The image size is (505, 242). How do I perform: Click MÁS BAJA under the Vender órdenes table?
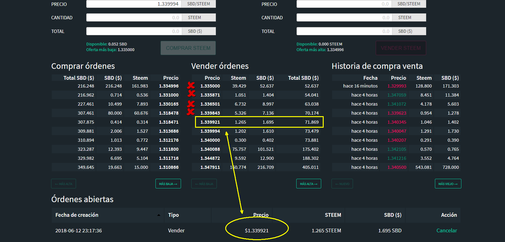click(204, 184)
